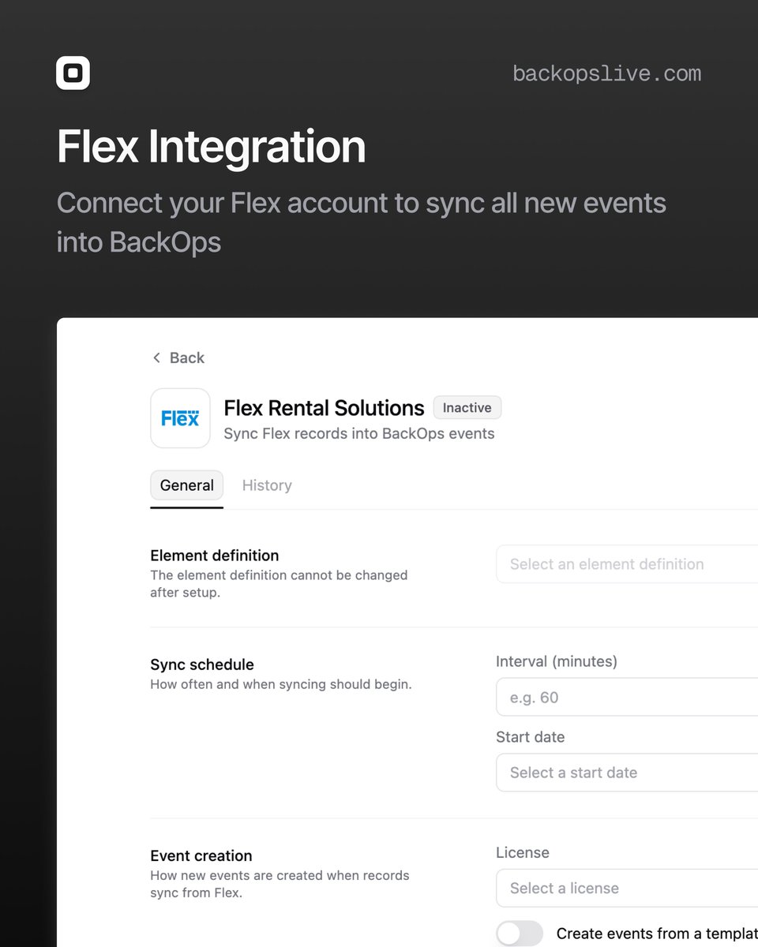Screen dimensions: 758x947
Task: Click the Sync Flex records subtitle text
Action: [359, 433]
